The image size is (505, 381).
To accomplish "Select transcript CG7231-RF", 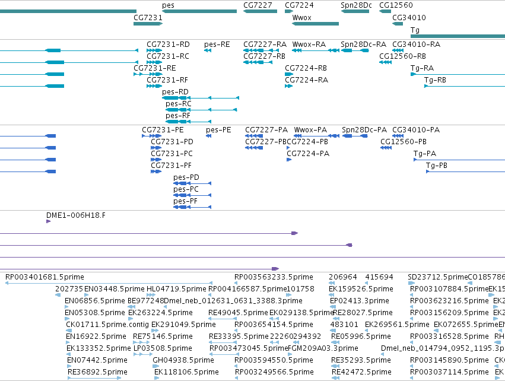I will click(x=167, y=80).
